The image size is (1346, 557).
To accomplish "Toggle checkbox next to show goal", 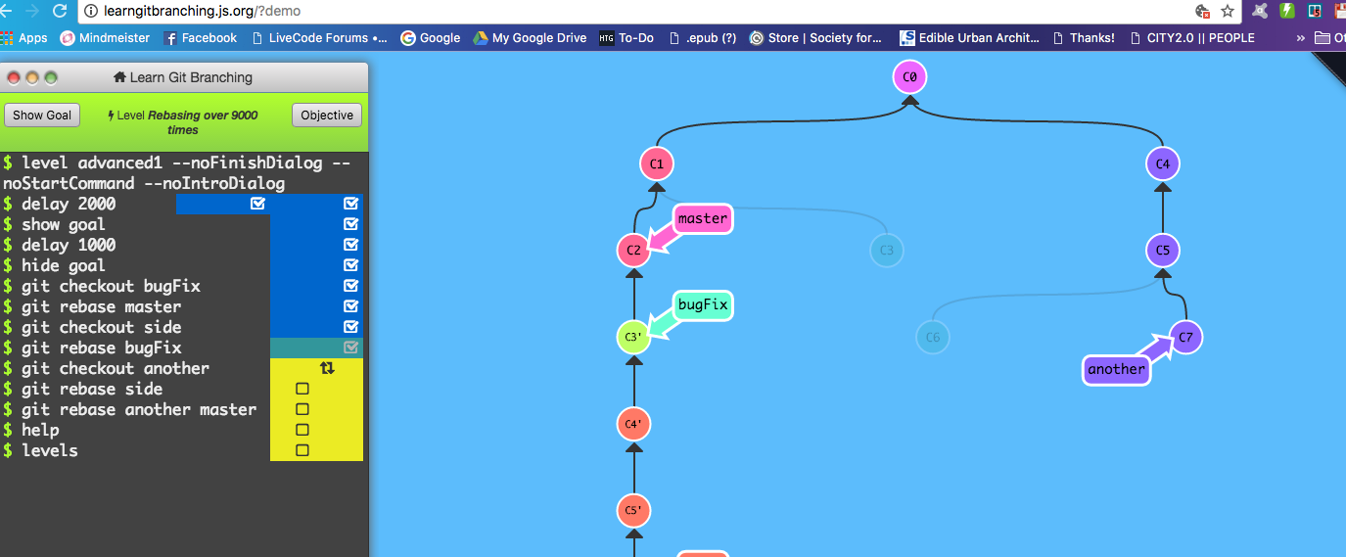I will (351, 224).
